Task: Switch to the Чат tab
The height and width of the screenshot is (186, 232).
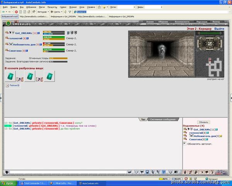Action: point(143,119)
